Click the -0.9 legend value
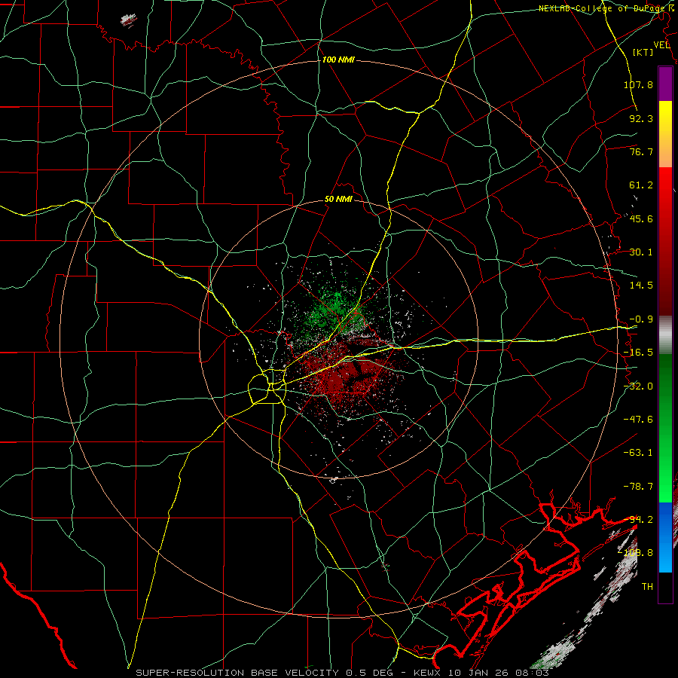This screenshot has width=678, height=678. (641, 319)
